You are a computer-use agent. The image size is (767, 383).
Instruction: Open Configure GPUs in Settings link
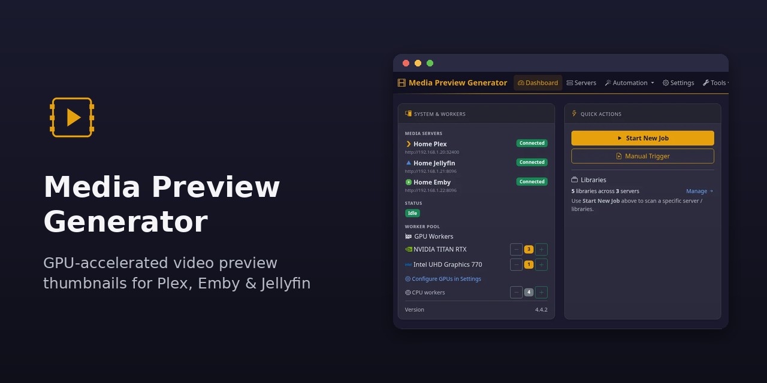tap(446, 279)
